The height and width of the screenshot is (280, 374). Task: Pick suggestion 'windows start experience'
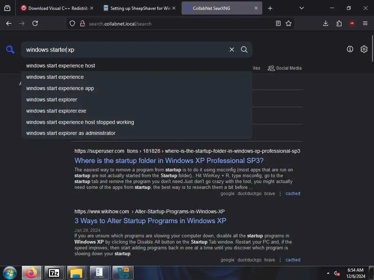137,77
